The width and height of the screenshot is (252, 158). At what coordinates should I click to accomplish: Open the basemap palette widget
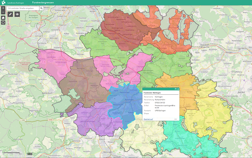pos(17,14)
